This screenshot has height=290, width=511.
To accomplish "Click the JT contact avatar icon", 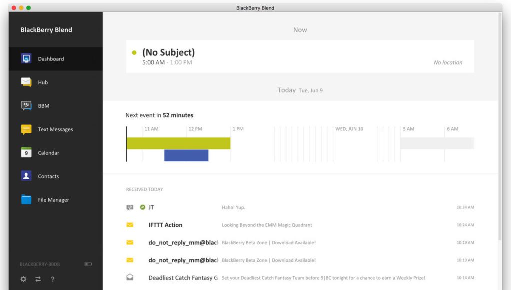I will click(143, 207).
